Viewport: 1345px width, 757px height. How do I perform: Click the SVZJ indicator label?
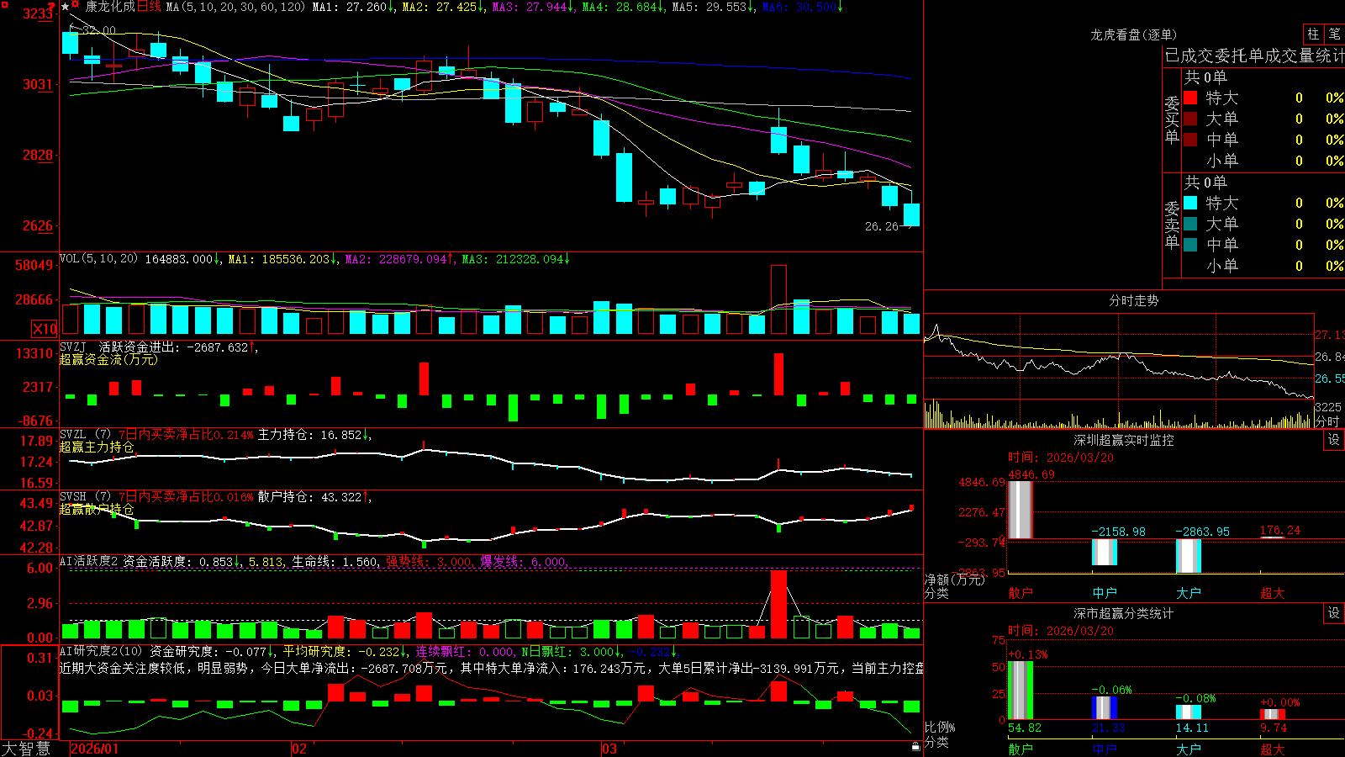click(x=72, y=347)
